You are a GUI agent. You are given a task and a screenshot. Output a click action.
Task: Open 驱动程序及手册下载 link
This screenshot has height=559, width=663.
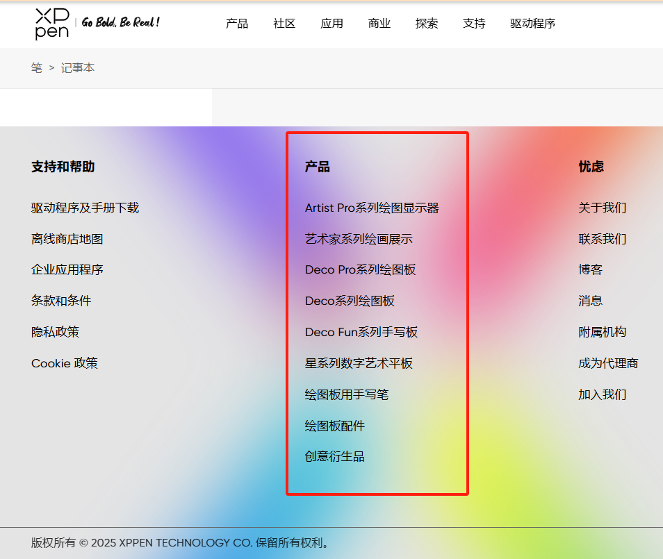coord(85,208)
